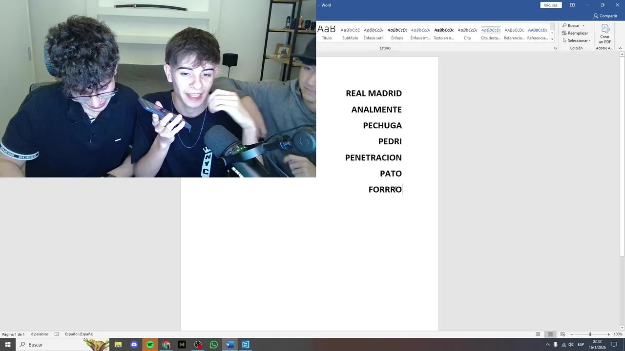Zoom in with the plus button
The image size is (625, 351).
608,334
